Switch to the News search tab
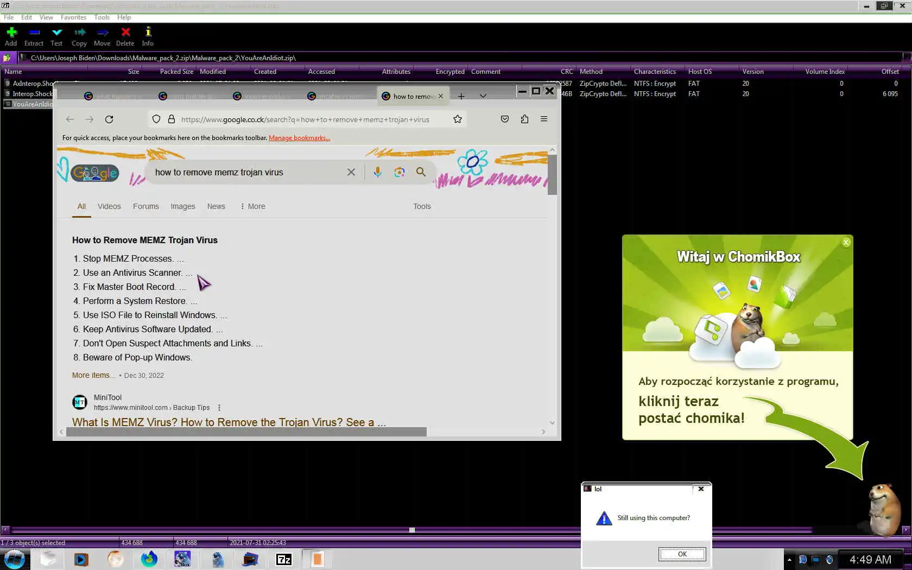 216,206
